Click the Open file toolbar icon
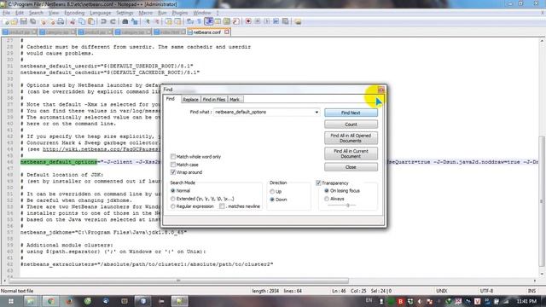546x307 pixels. point(14,21)
